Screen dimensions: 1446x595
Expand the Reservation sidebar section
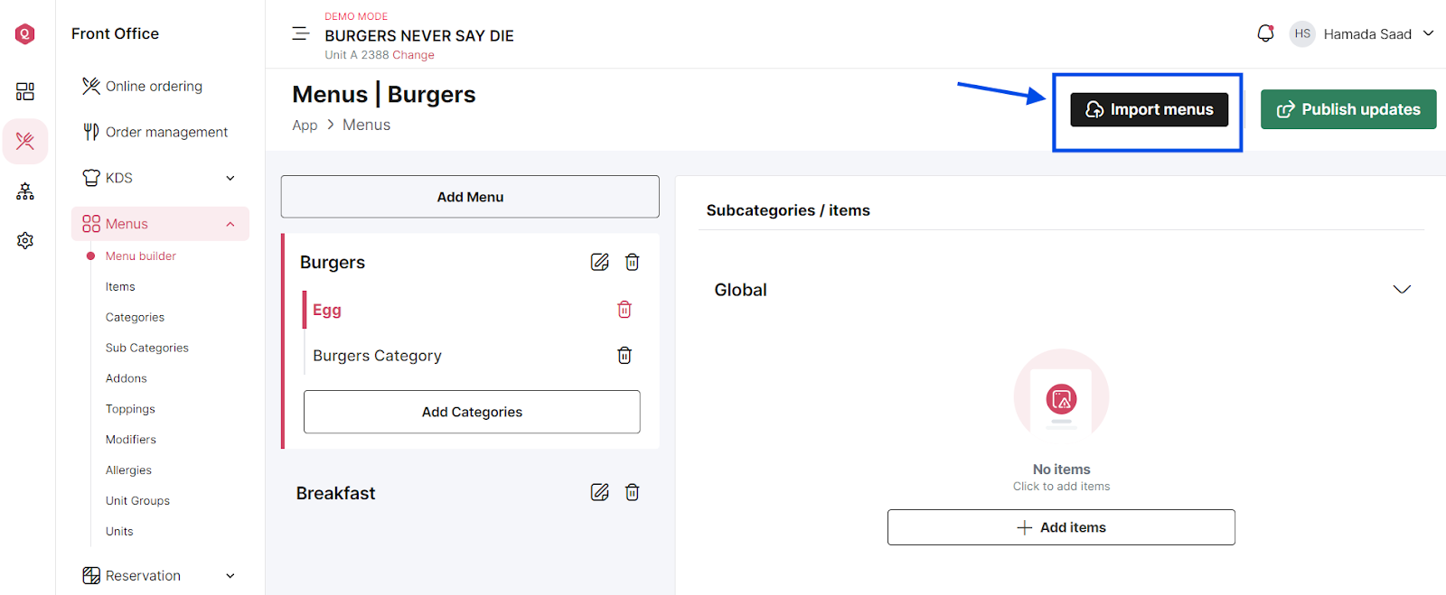159,576
